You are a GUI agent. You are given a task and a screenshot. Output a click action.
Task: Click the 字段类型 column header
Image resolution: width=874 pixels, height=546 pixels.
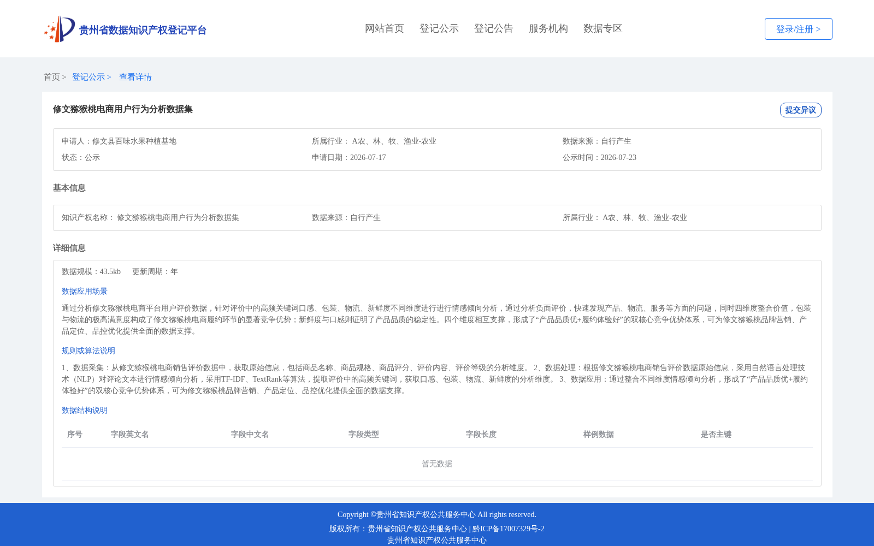pos(364,434)
